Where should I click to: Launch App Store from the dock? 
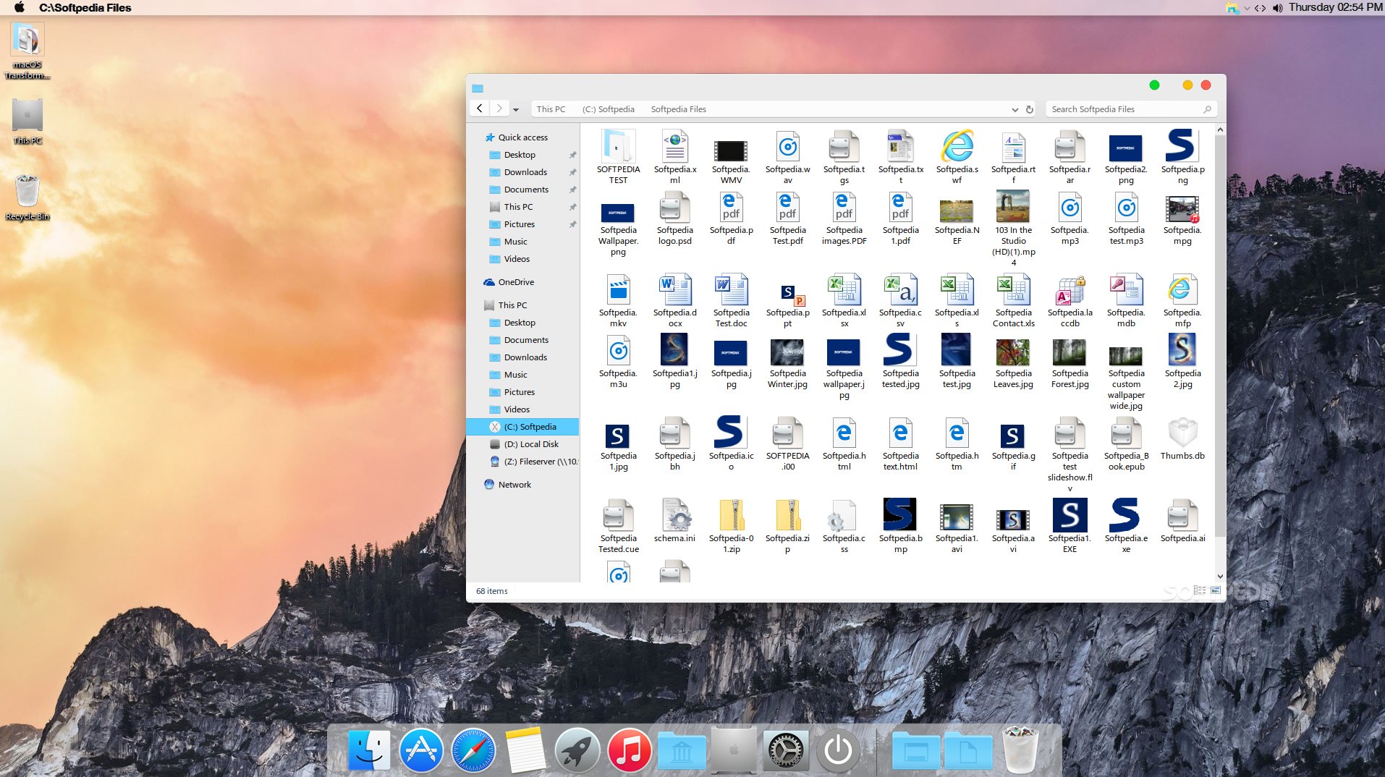click(x=421, y=750)
